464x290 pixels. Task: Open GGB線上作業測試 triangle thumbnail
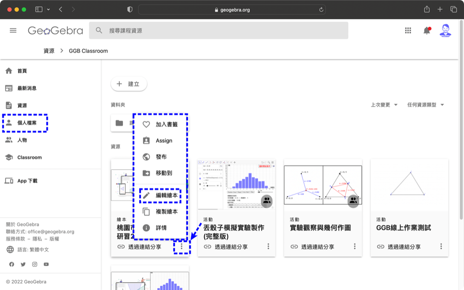[410, 185]
